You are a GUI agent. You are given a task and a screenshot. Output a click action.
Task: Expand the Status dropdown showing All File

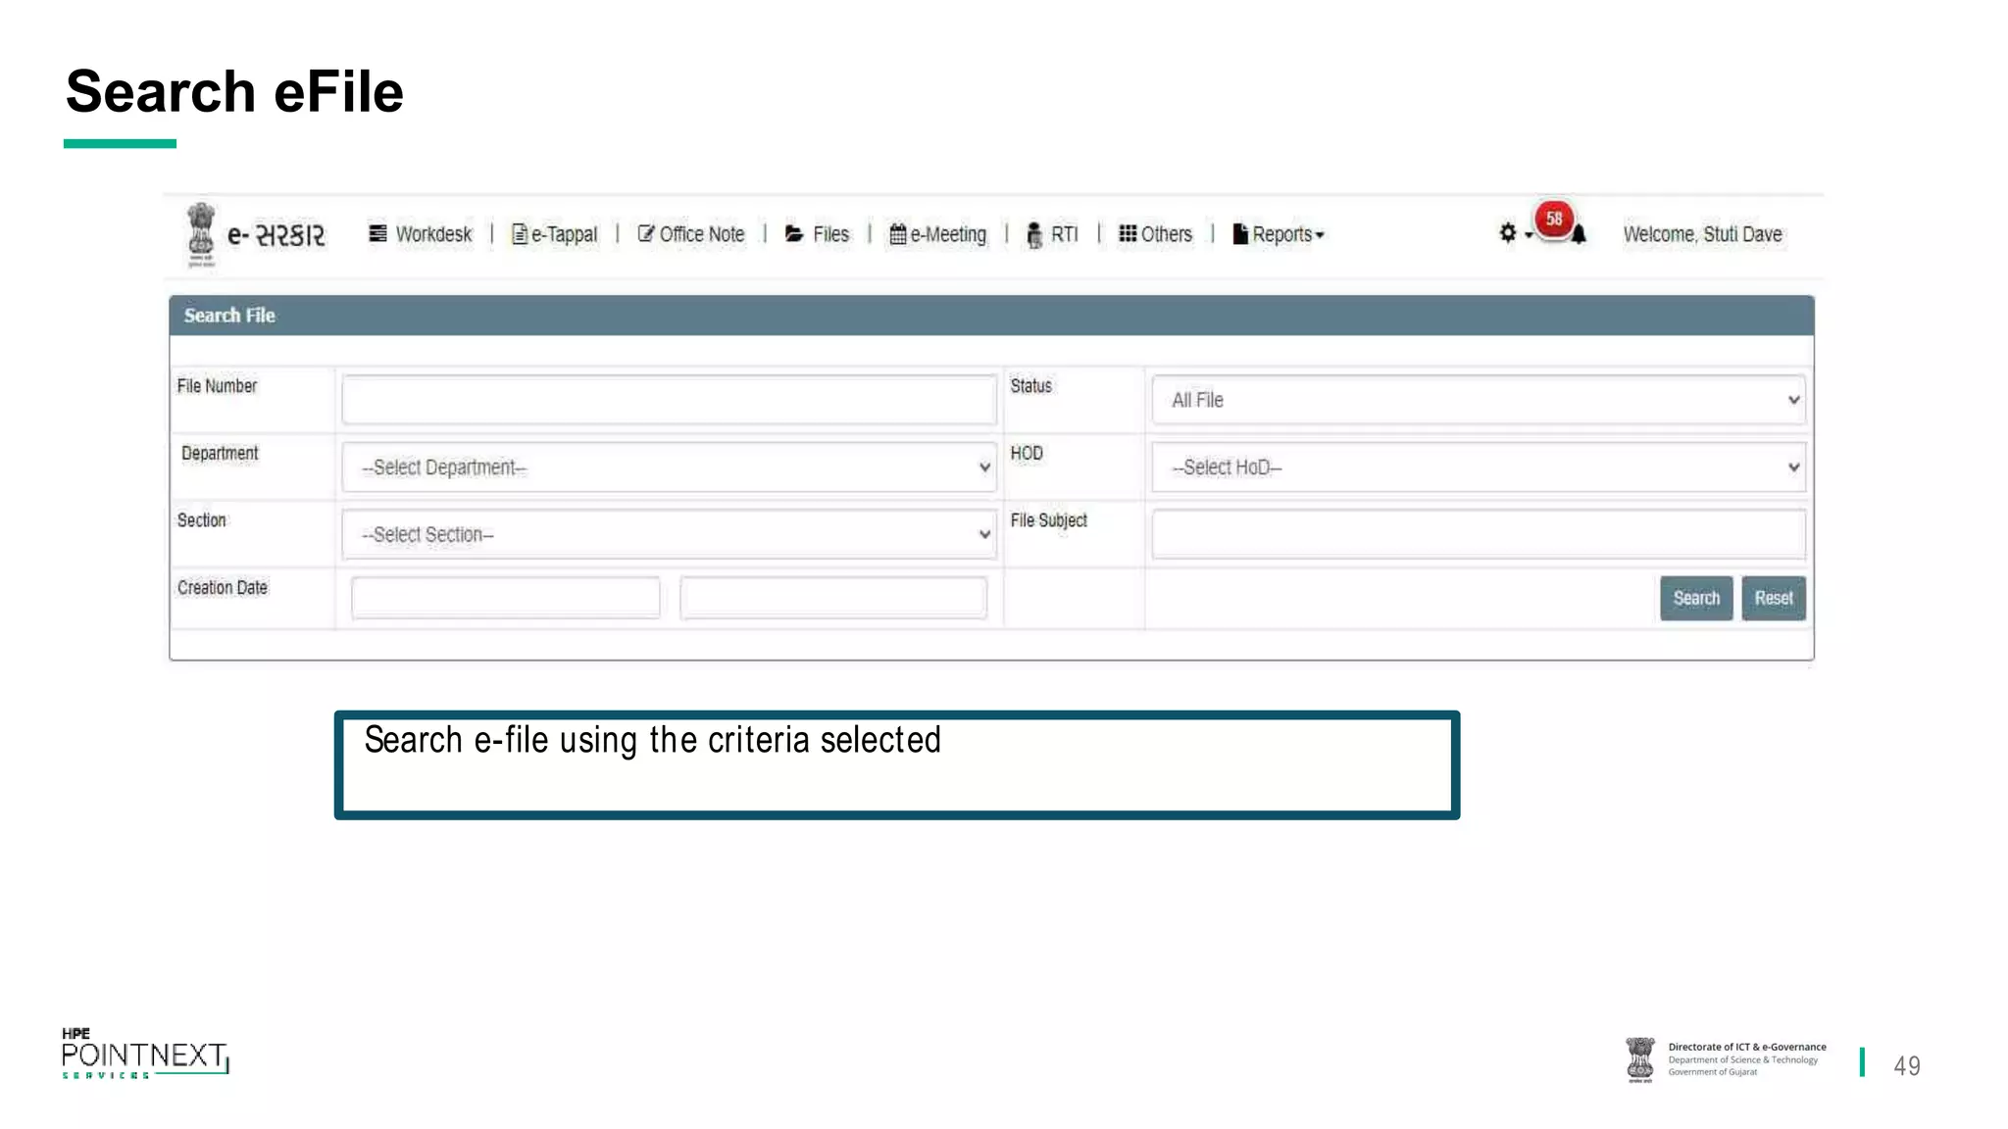[1478, 400]
